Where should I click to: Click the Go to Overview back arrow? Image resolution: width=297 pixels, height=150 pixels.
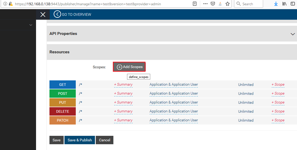tap(57, 14)
